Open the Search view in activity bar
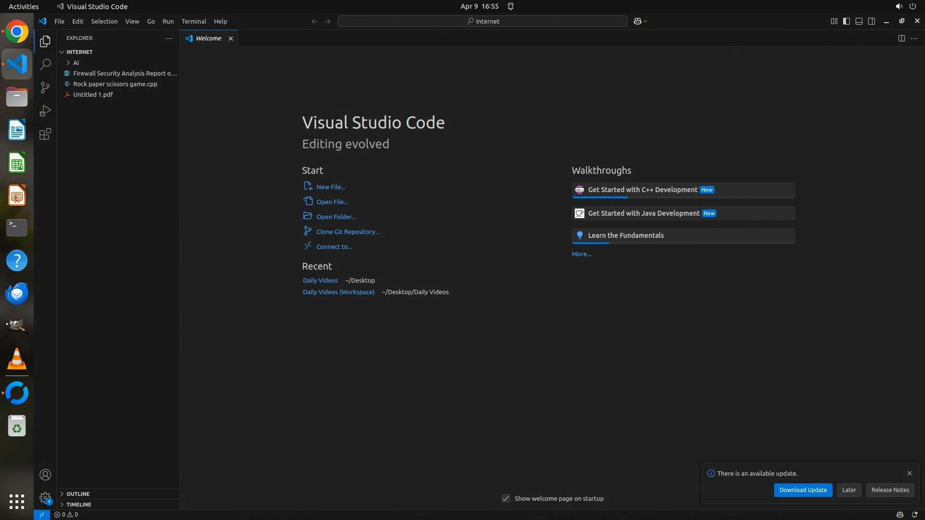The image size is (925, 520). (45, 64)
